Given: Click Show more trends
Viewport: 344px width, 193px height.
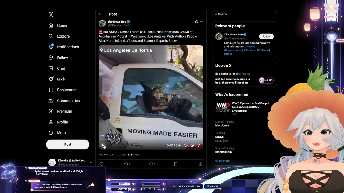Looking at the screenshot, I should pyautogui.click(x=222, y=161).
